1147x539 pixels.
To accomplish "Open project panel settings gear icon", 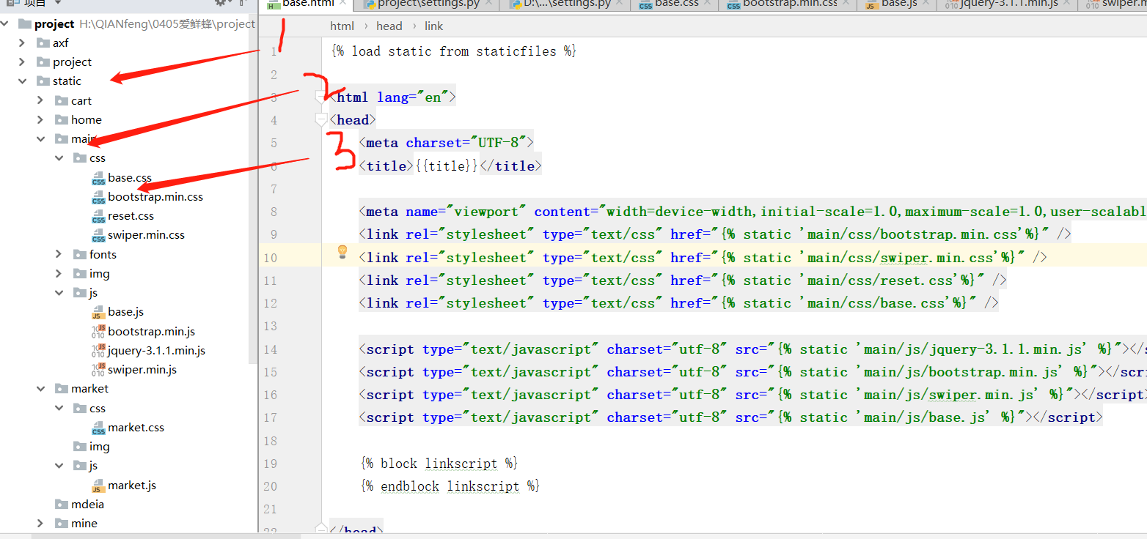I will pyautogui.click(x=220, y=3).
